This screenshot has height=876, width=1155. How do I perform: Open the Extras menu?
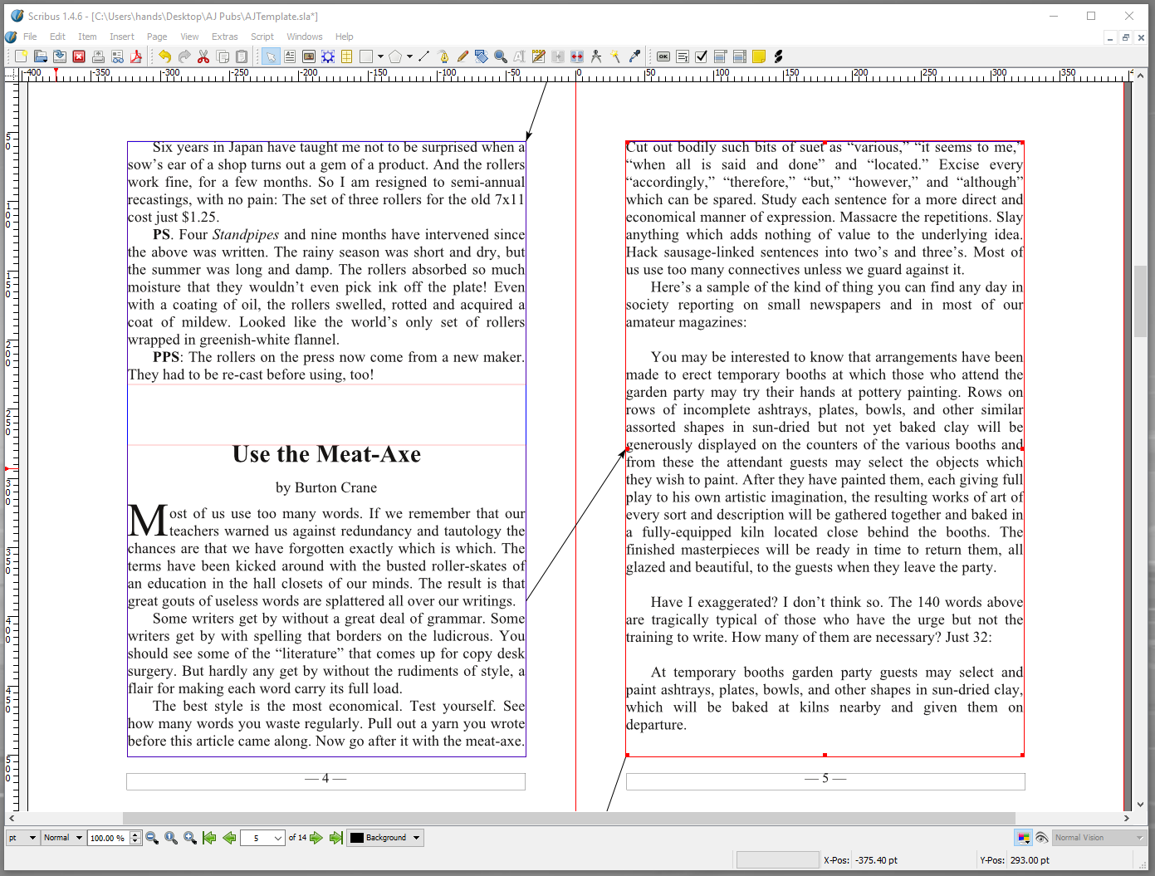(224, 37)
